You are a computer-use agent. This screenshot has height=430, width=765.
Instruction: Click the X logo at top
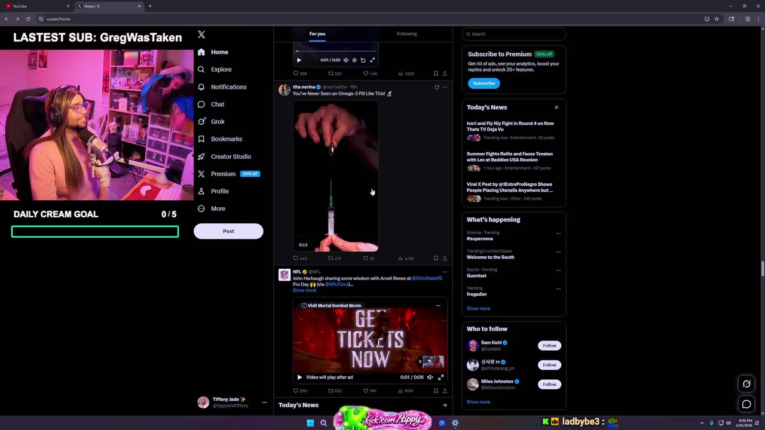(x=201, y=35)
